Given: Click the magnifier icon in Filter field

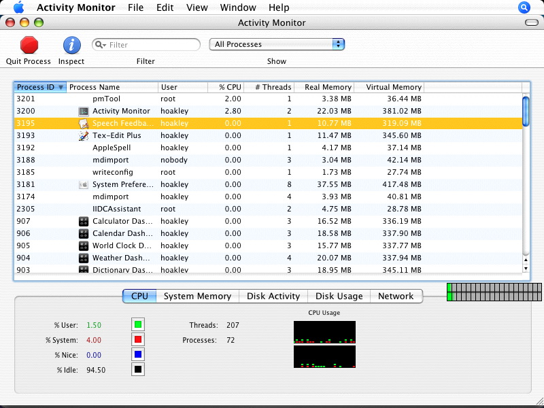Looking at the screenshot, I should (100, 45).
